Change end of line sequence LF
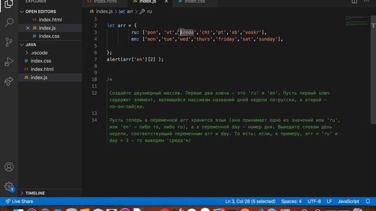Viewport: 376px width, 211px height. point(329,202)
